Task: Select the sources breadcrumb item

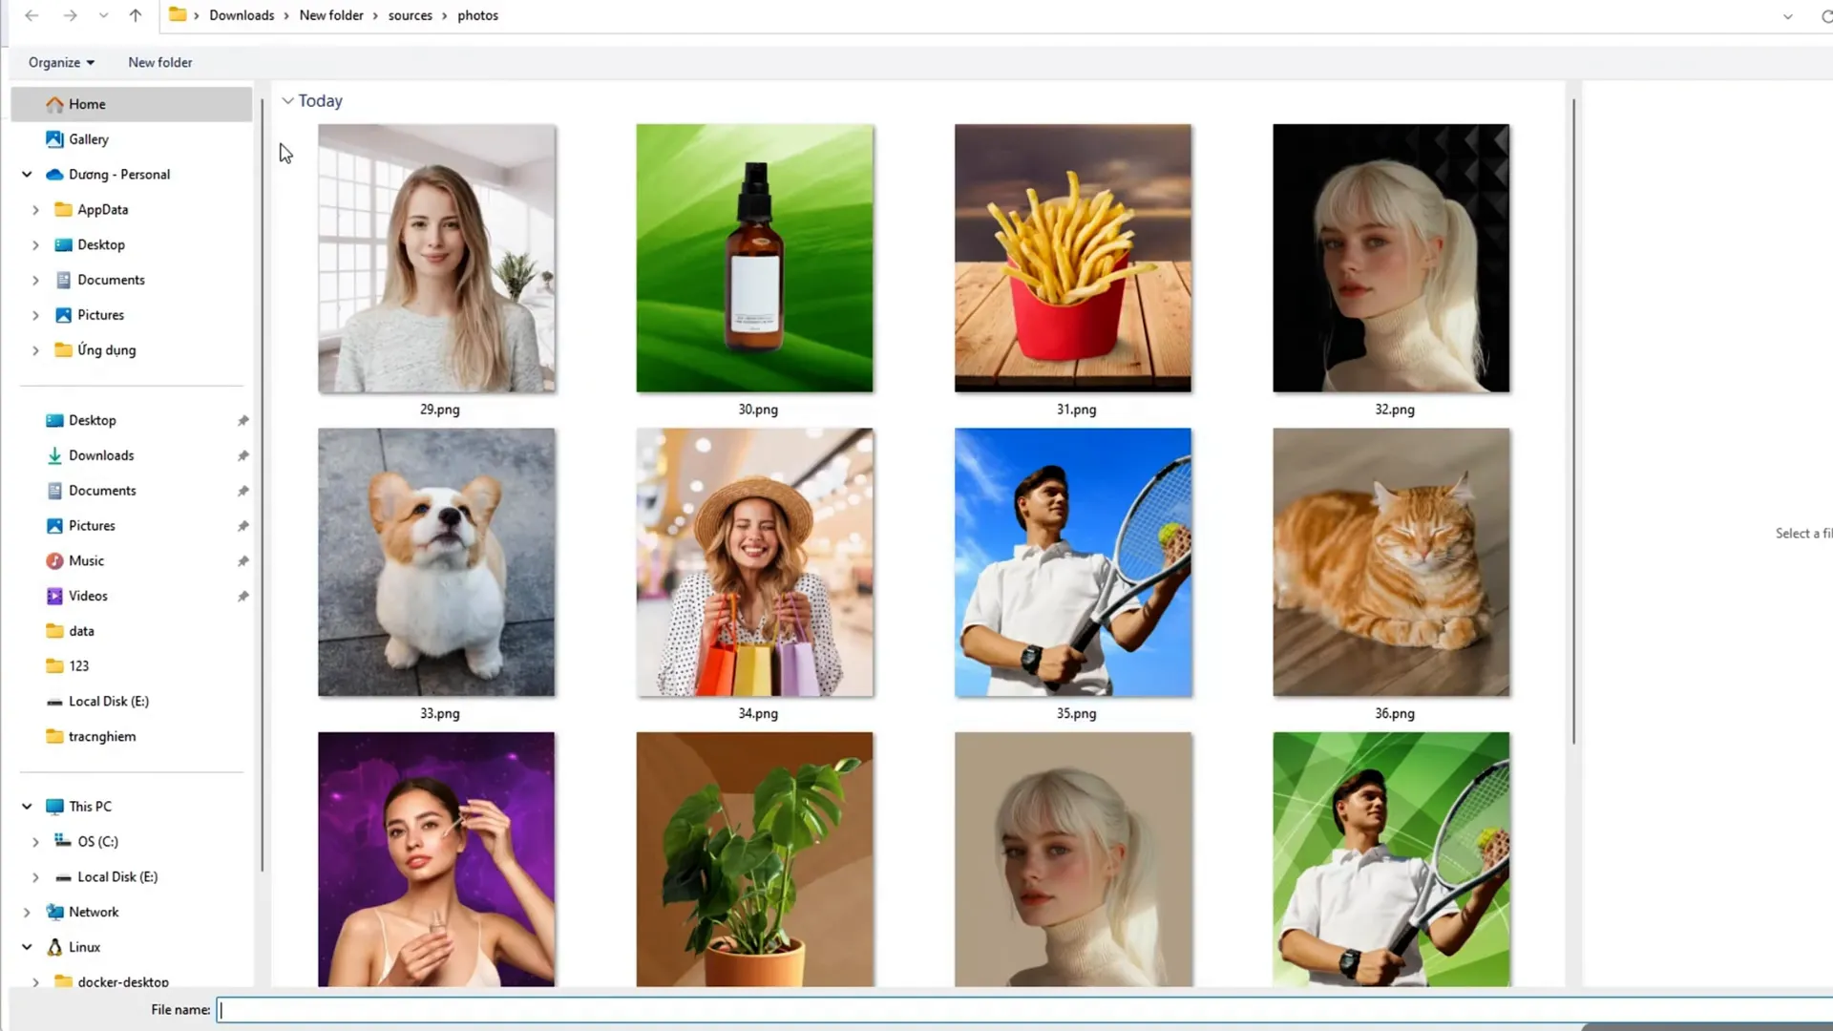Action: point(408,15)
